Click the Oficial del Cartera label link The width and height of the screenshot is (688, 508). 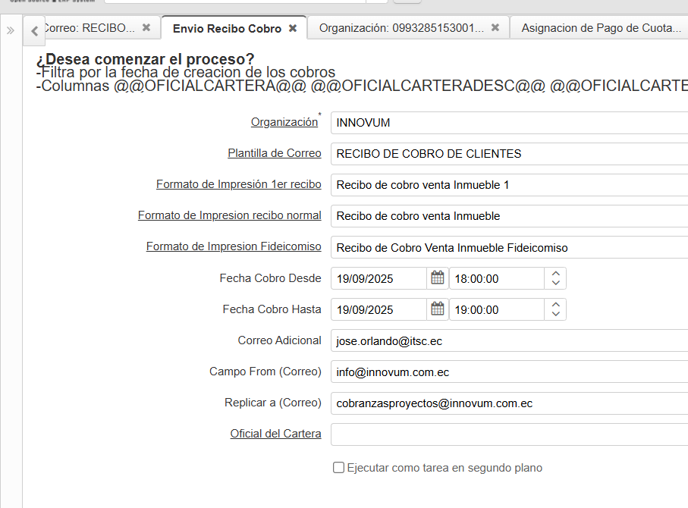click(275, 434)
